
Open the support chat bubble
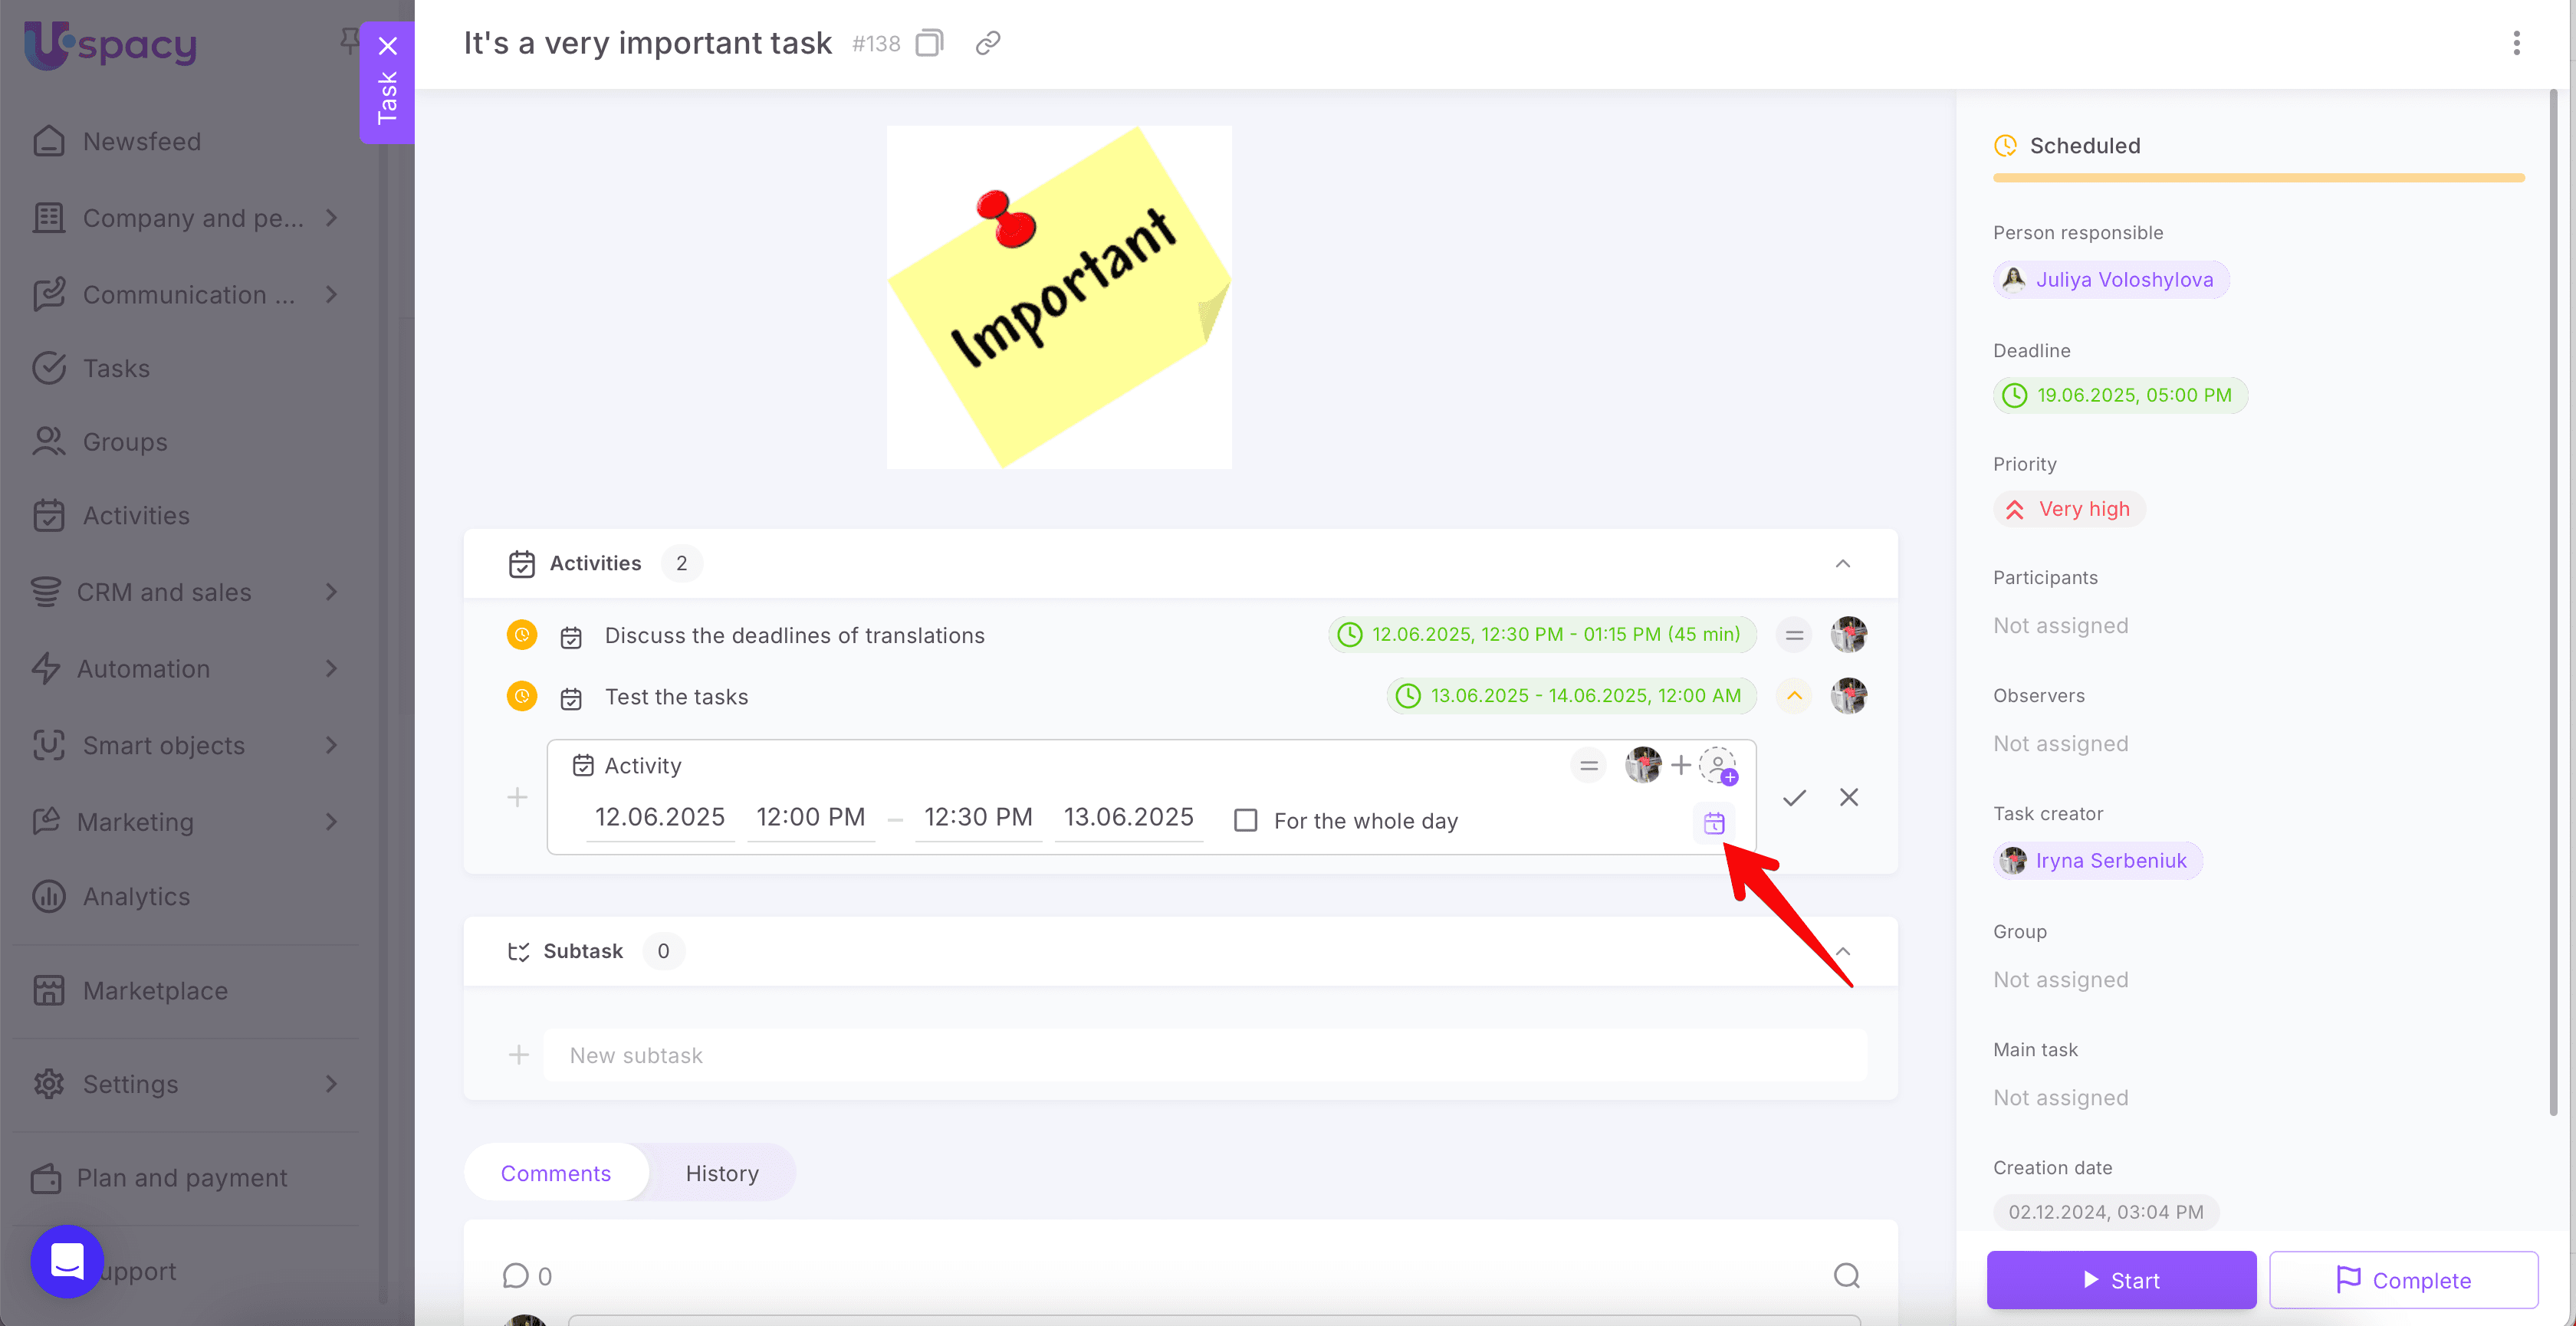67,1261
